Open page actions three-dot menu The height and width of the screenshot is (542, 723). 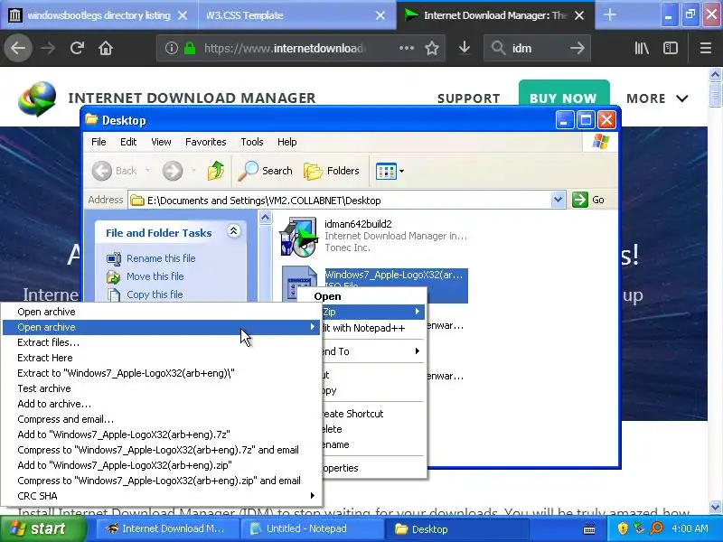tap(406, 48)
